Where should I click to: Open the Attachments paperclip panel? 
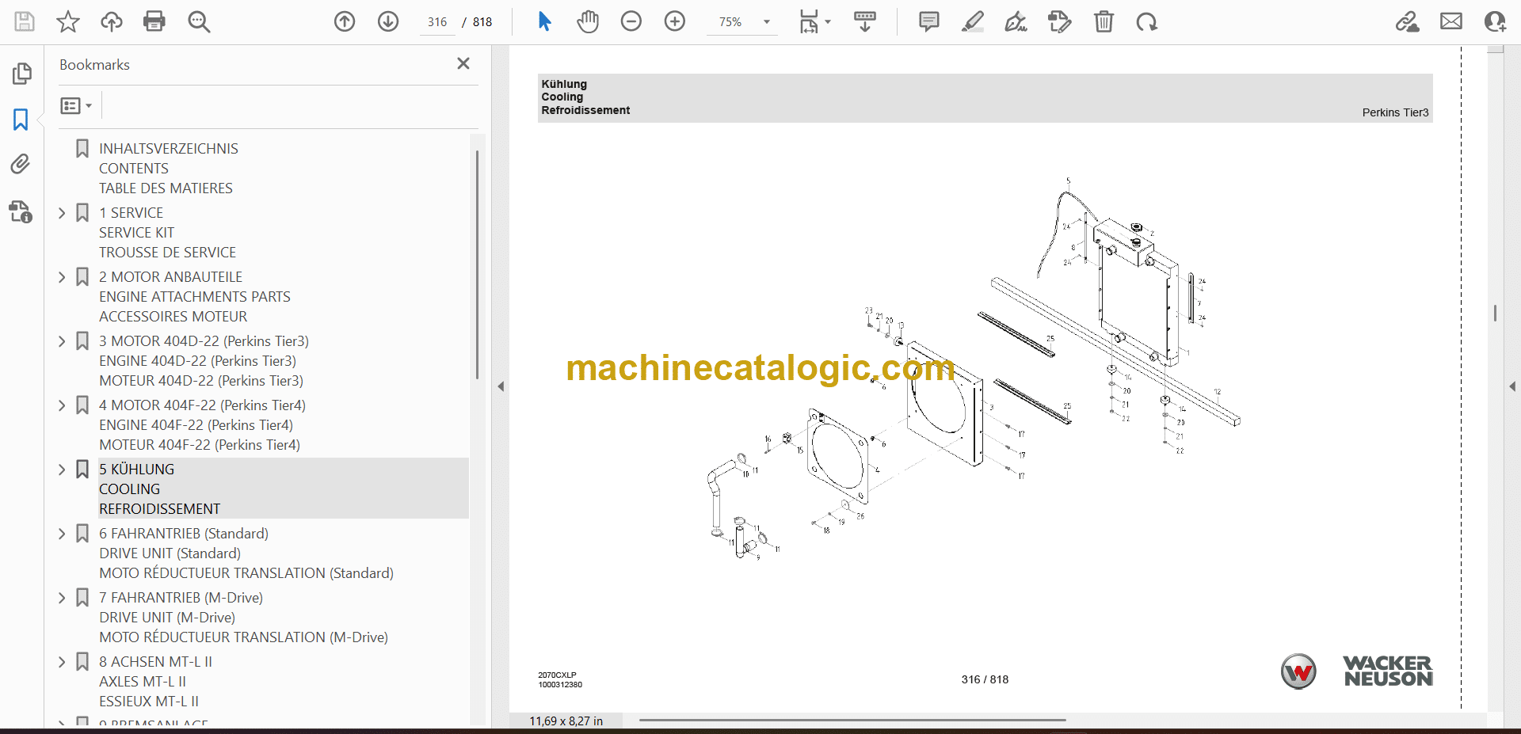click(21, 164)
